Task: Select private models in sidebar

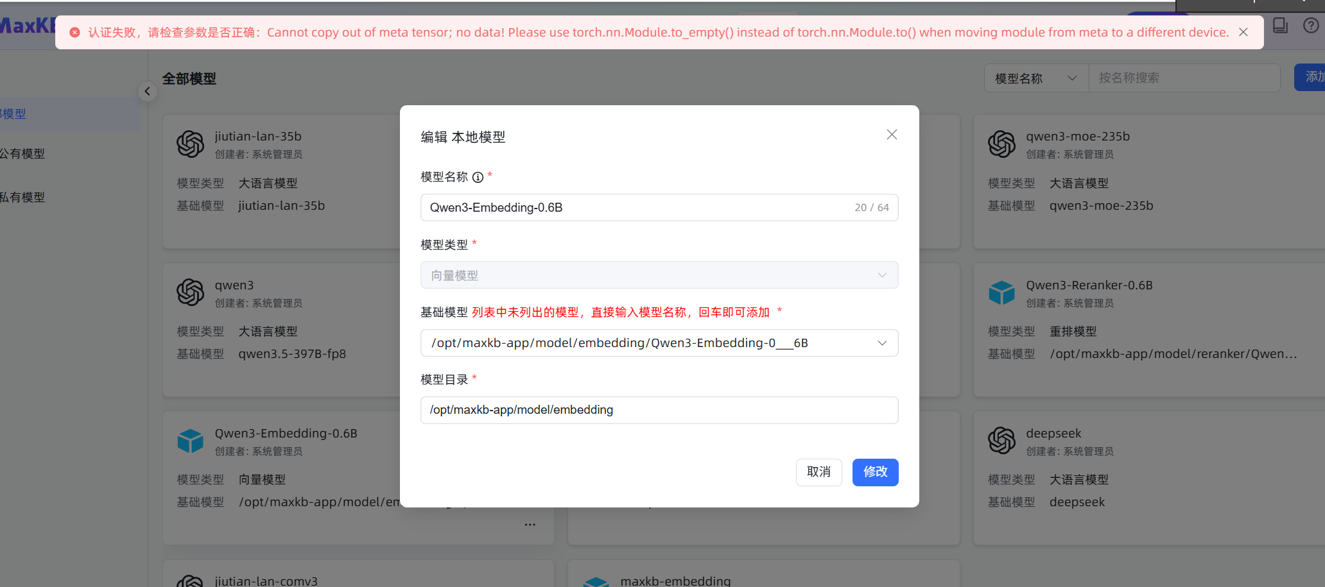Action: point(23,198)
